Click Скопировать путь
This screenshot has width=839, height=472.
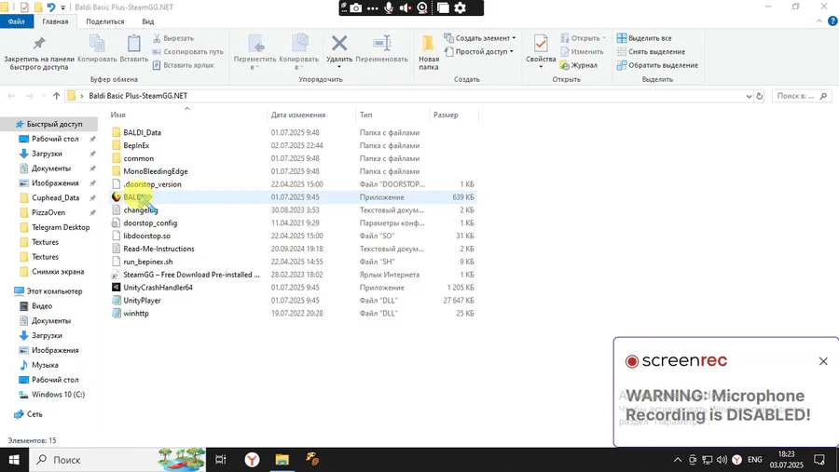coord(187,52)
